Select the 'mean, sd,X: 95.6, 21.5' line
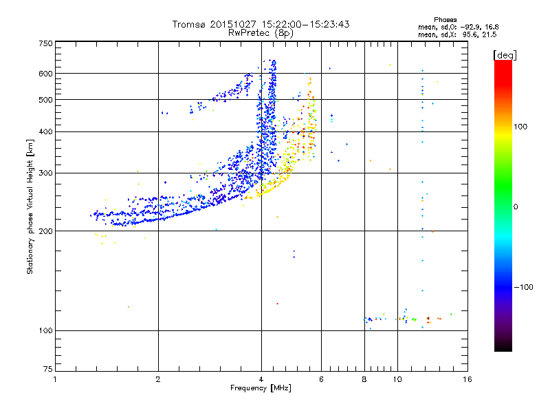This screenshot has width=550, height=413. (457, 34)
